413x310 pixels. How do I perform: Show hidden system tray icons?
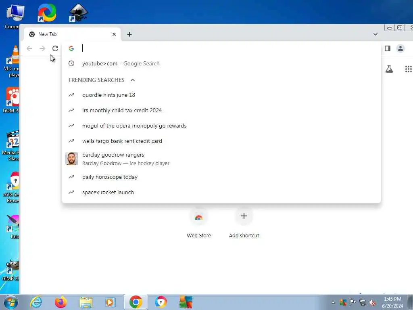[334, 302]
